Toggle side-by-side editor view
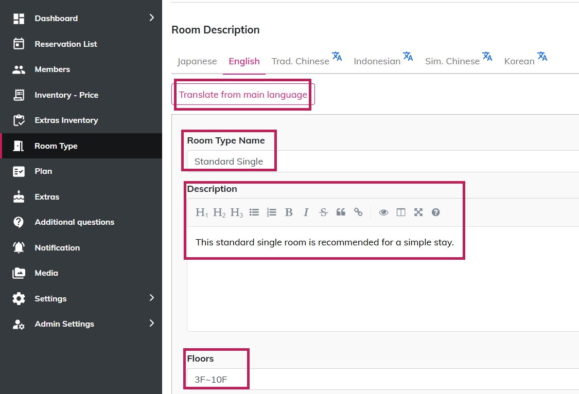The image size is (579, 394). (401, 212)
